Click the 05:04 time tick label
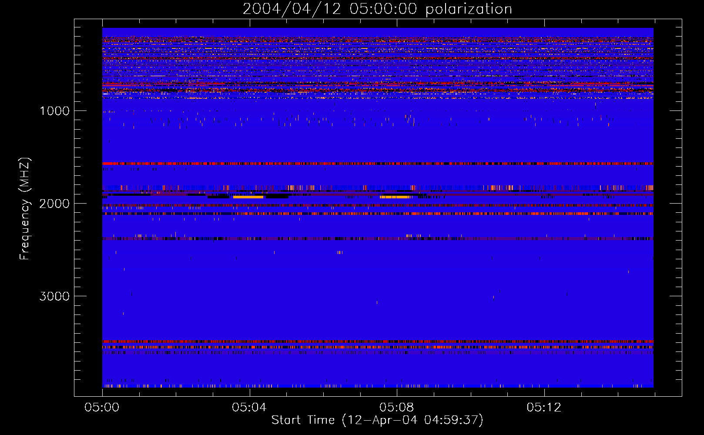The image size is (704, 435). click(249, 408)
